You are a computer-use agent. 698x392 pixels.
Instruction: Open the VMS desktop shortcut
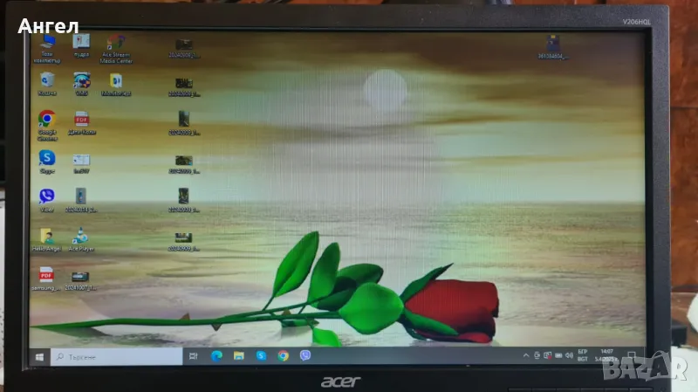point(81,84)
